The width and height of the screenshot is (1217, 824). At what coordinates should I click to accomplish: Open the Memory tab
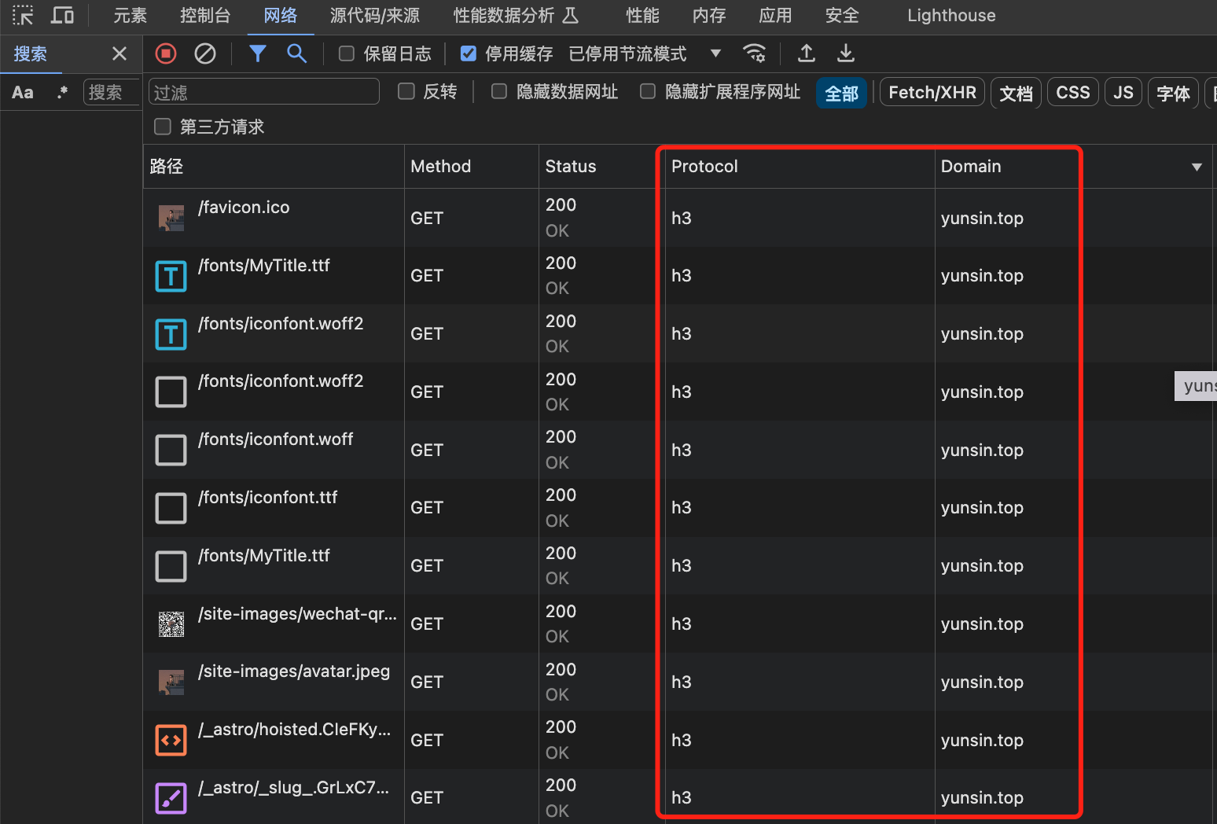(709, 15)
